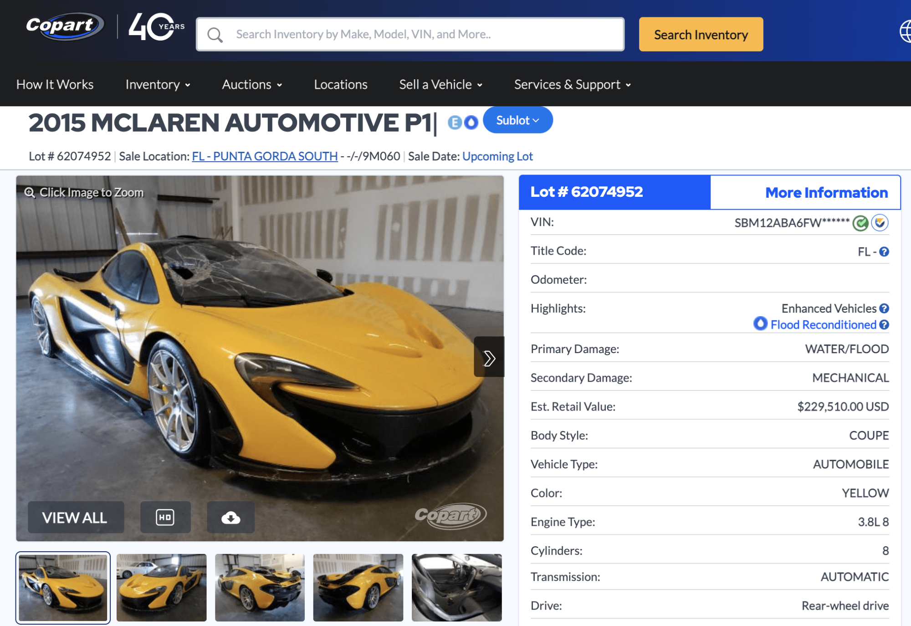The image size is (911, 626).
Task: Click the Flood Reconditioned link
Action: (823, 325)
